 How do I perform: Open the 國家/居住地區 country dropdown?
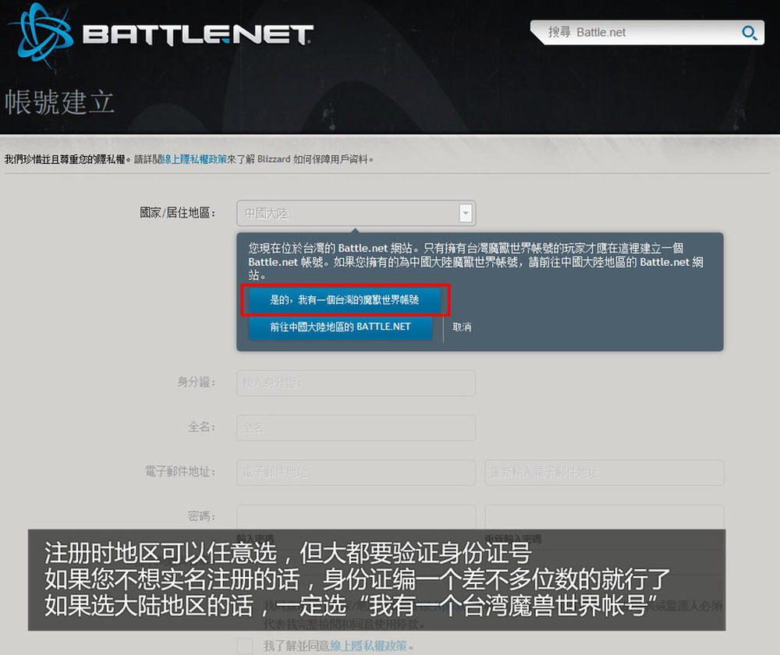coord(347,213)
